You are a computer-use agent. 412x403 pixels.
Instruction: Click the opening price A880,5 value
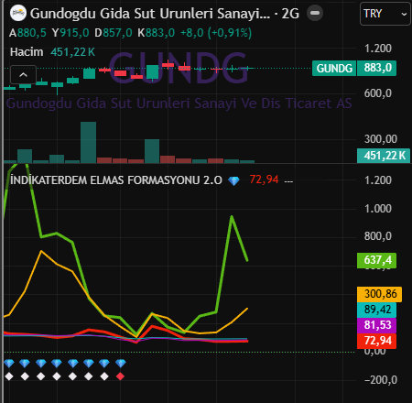tap(27, 33)
